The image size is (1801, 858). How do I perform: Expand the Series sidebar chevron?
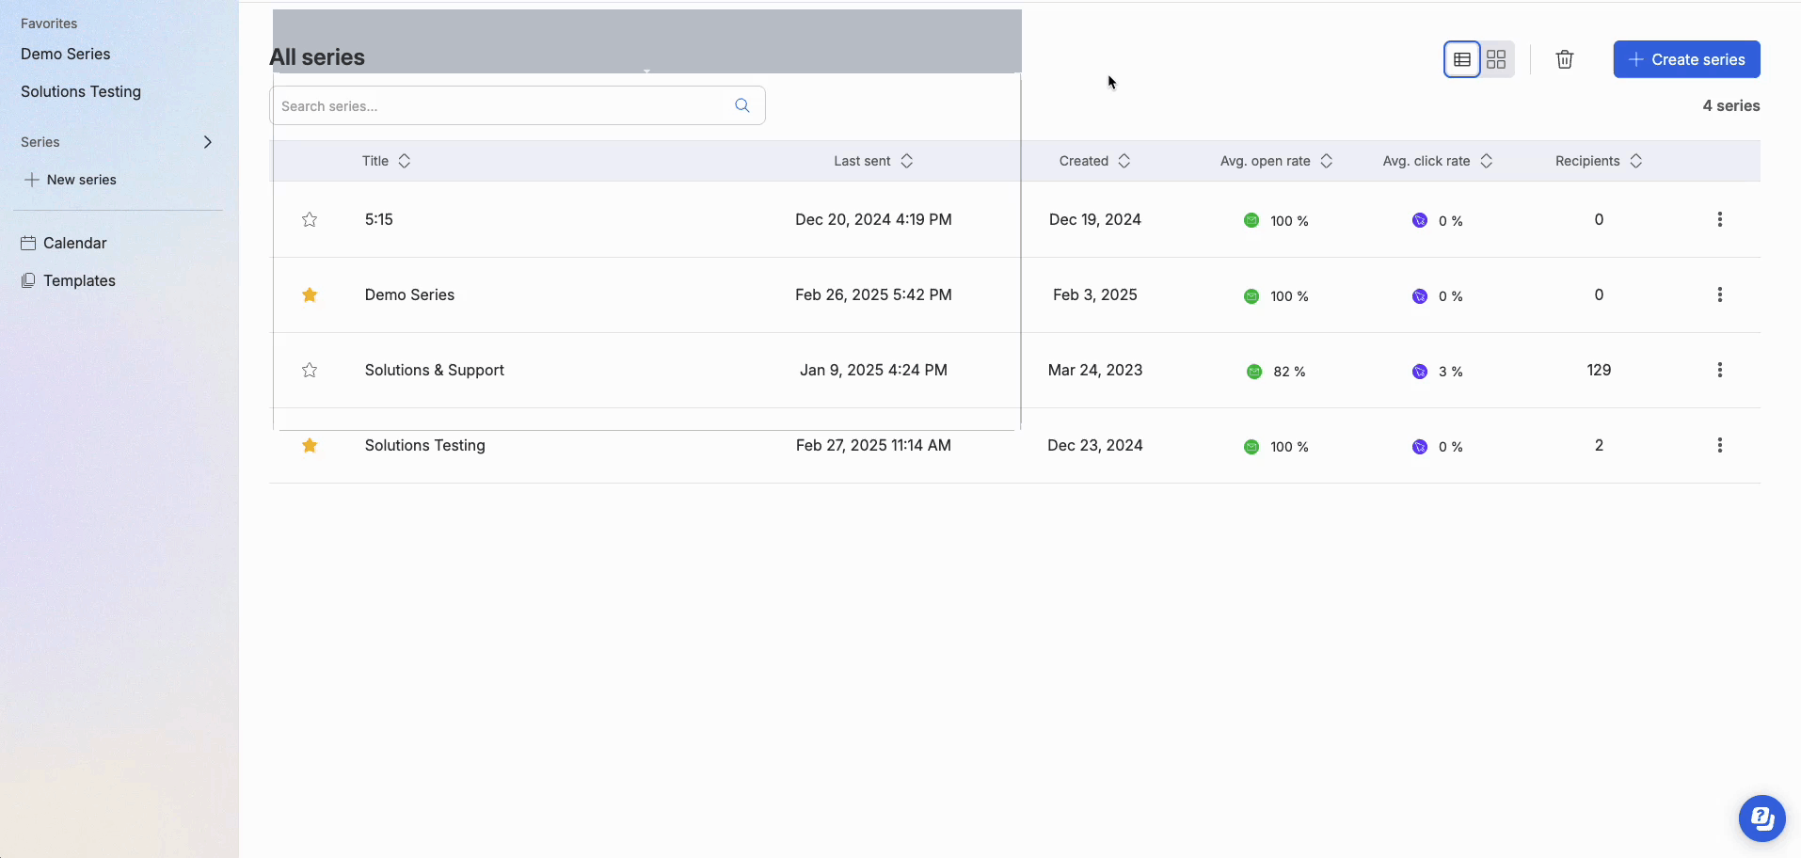[208, 142]
